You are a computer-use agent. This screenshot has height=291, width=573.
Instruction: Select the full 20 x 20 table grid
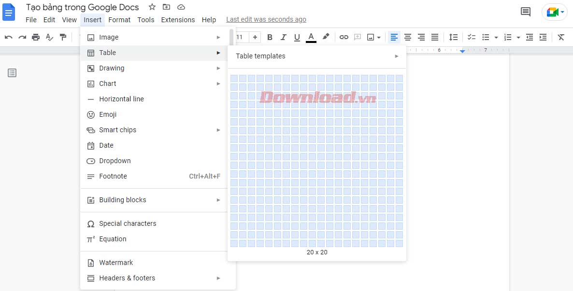(x=400, y=243)
